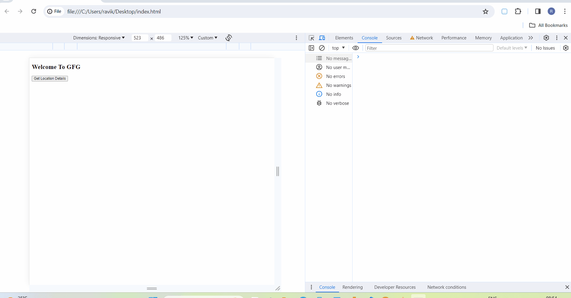
Task: Open the browser side panel
Action: click(x=538, y=11)
